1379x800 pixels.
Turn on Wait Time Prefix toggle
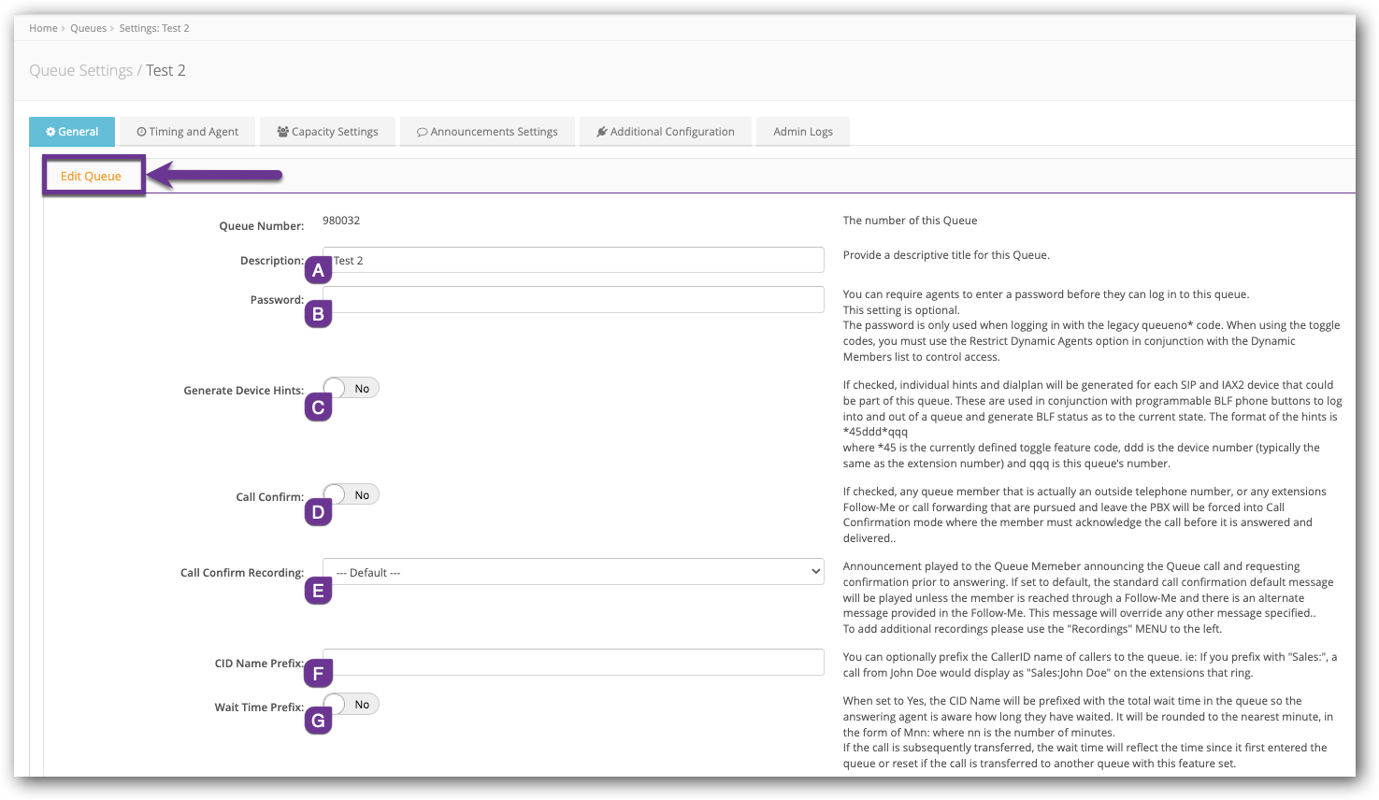[x=352, y=704]
